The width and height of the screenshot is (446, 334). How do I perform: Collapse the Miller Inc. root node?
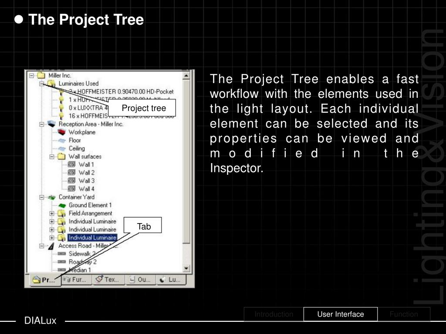click(31, 76)
